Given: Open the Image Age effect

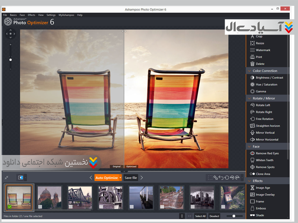Looking at the screenshot, I should click(253, 188).
